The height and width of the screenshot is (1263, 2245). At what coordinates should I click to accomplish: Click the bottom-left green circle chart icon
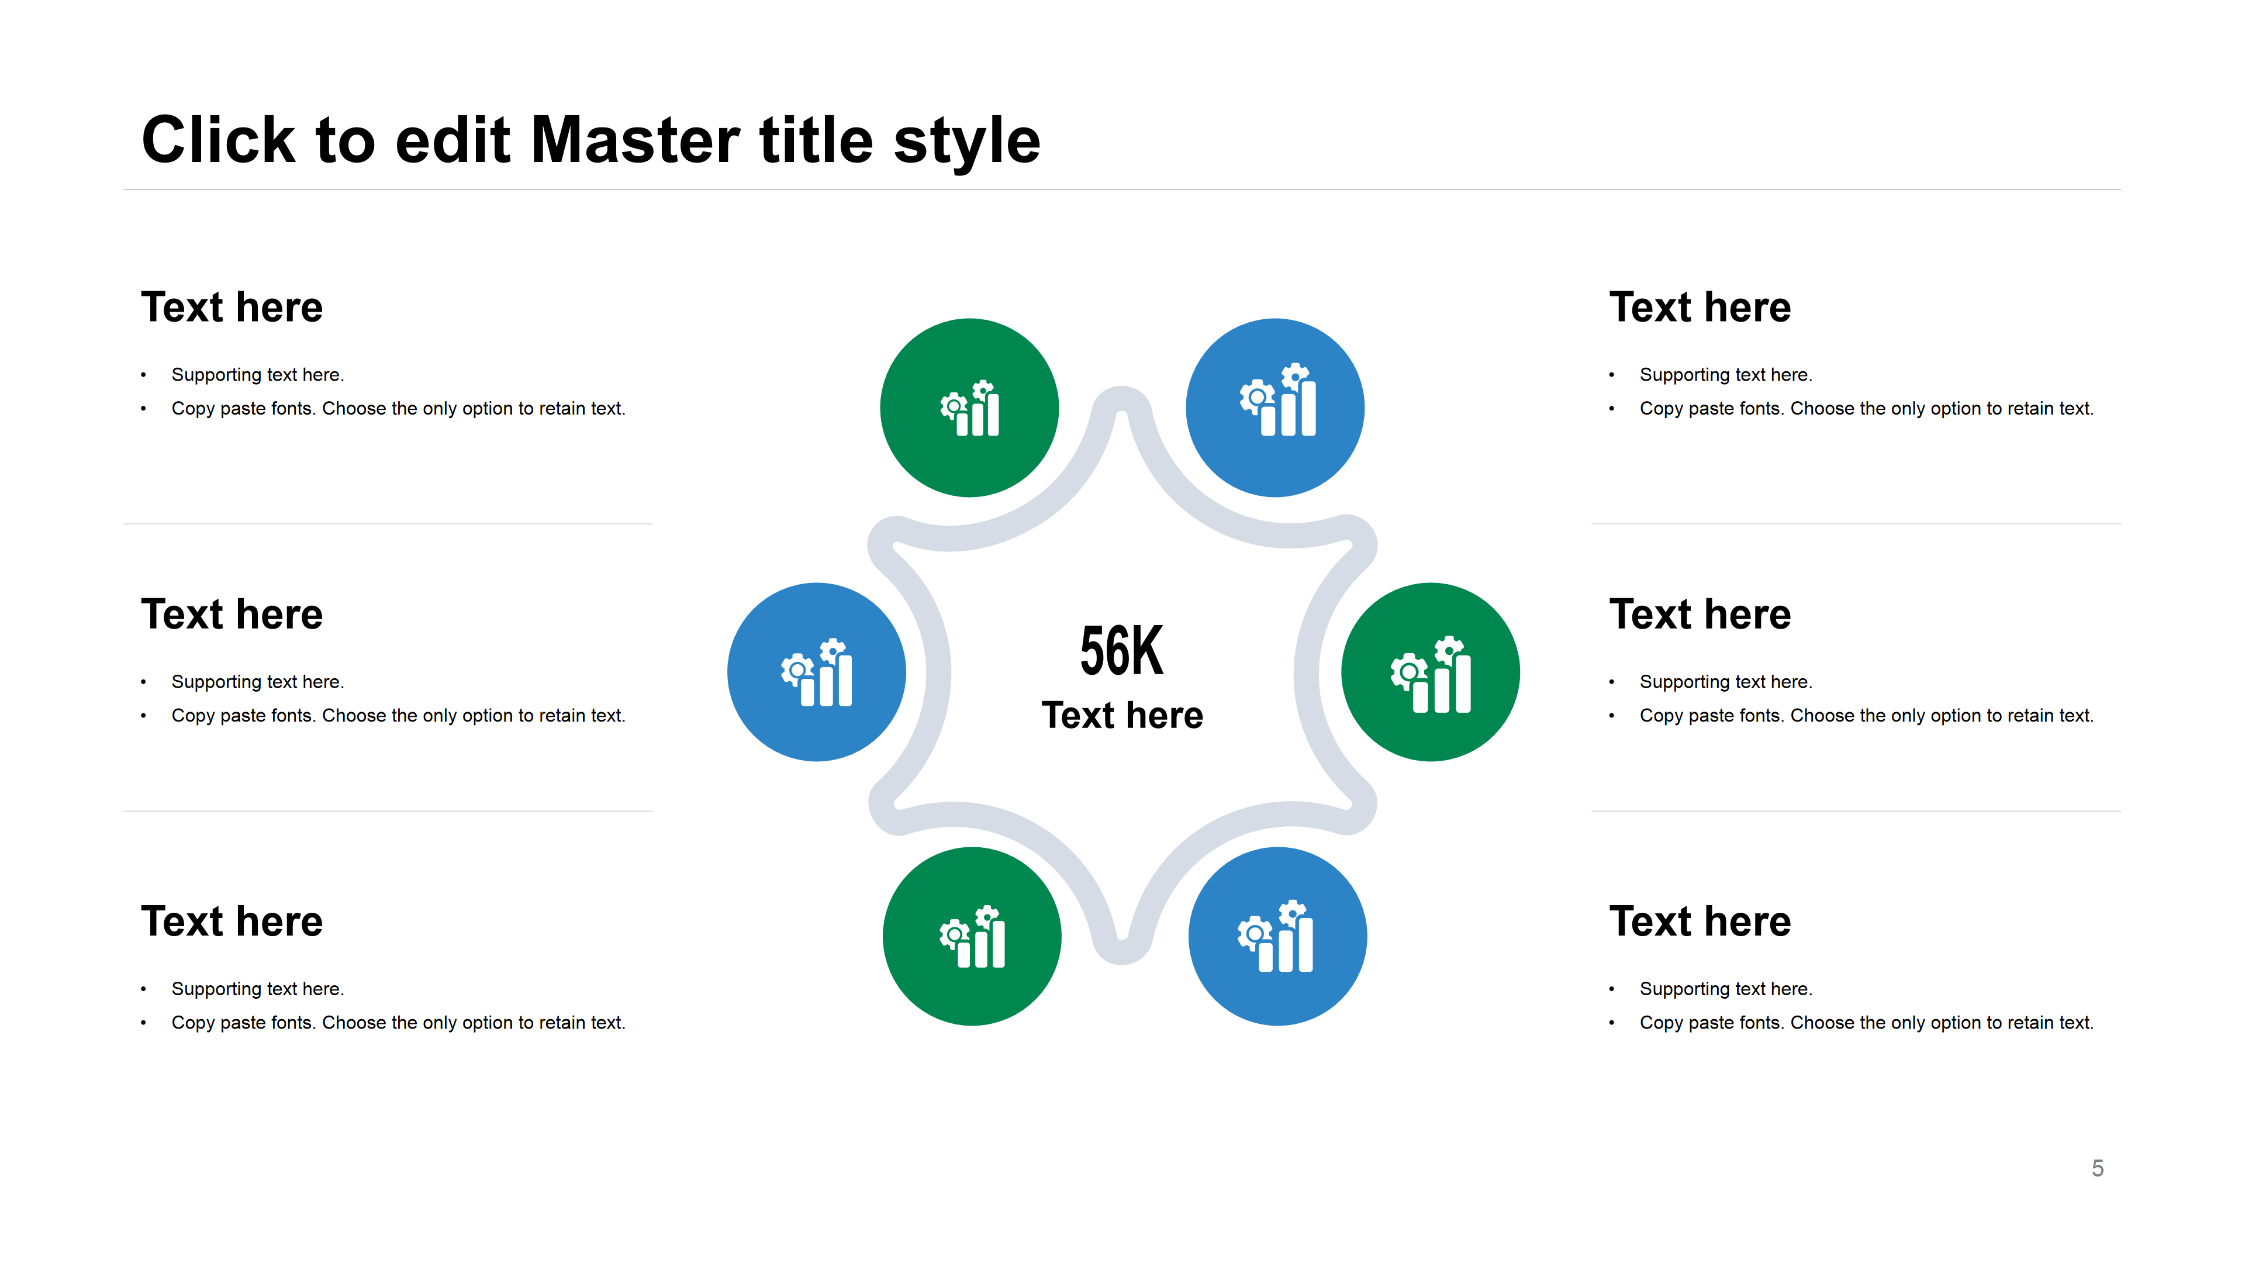coord(972,936)
